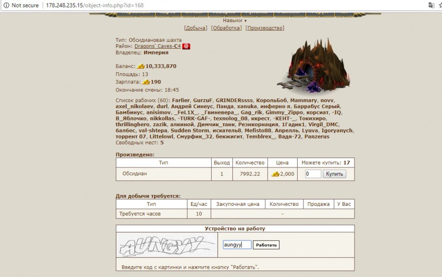
Task: Open worker Mefisto88's profile
Action: coord(258,131)
